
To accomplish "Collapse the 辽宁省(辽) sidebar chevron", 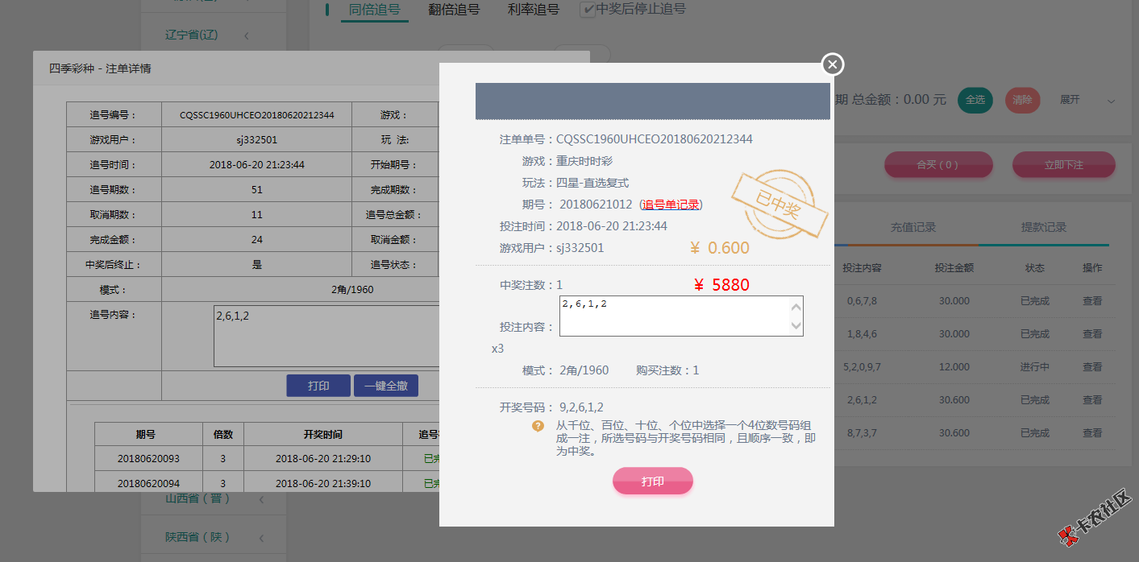I will 246,35.
